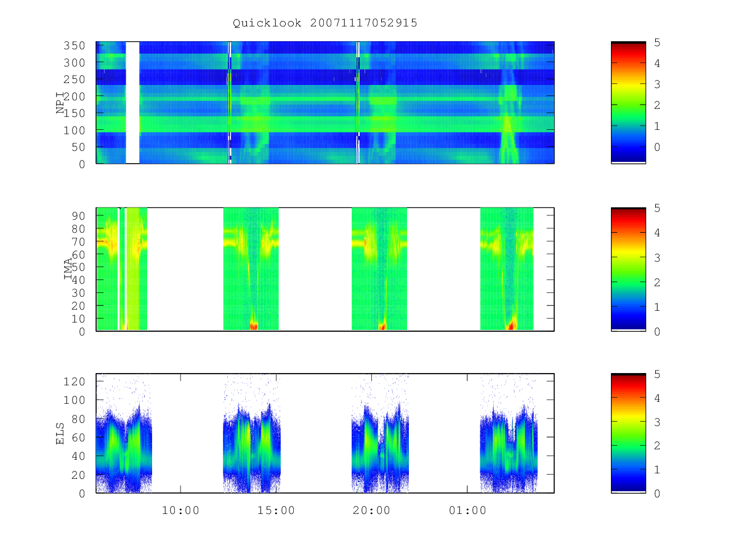
Task: Click the 4 label on ELS colorbar
Action: click(656, 398)
